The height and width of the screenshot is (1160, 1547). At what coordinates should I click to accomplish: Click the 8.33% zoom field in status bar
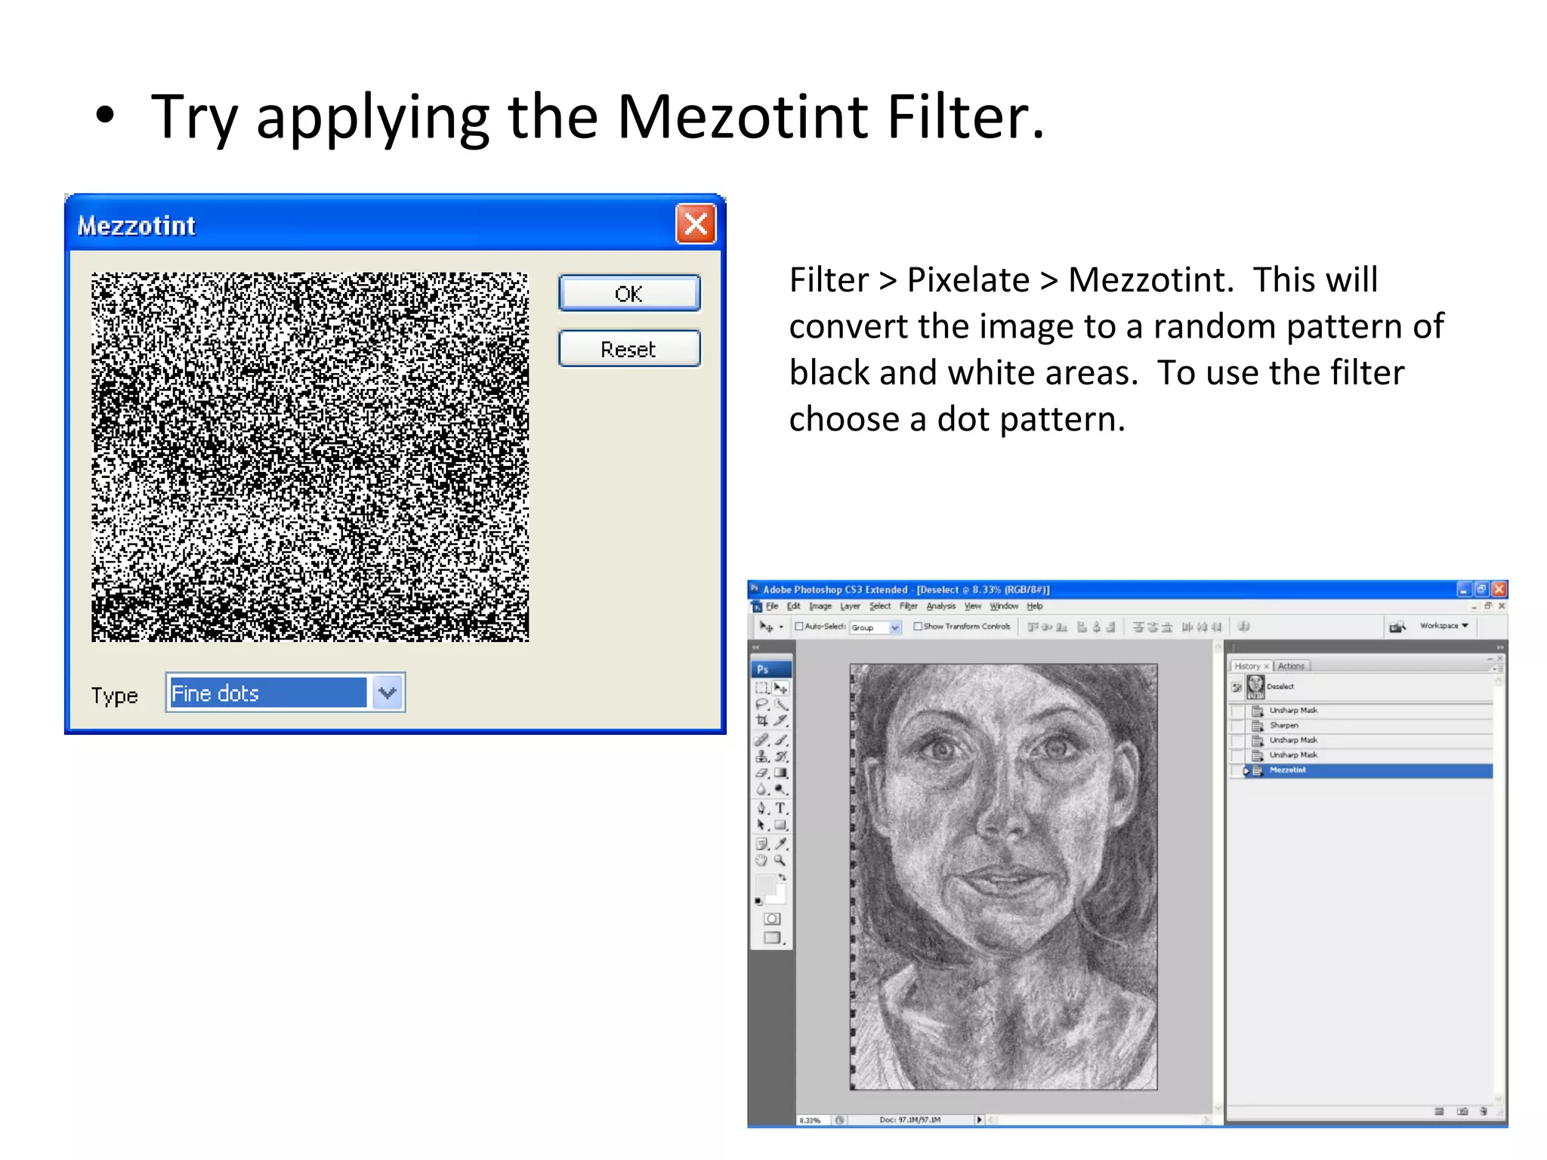(813, 1120)
